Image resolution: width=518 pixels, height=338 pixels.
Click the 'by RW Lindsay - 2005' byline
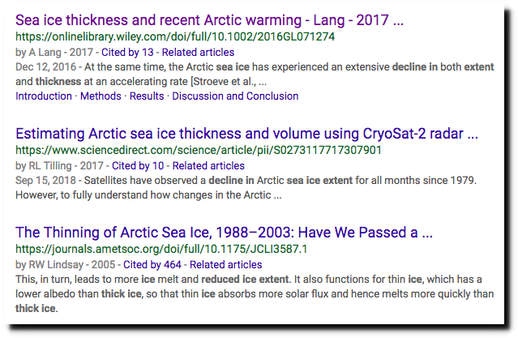pos(66,265)
